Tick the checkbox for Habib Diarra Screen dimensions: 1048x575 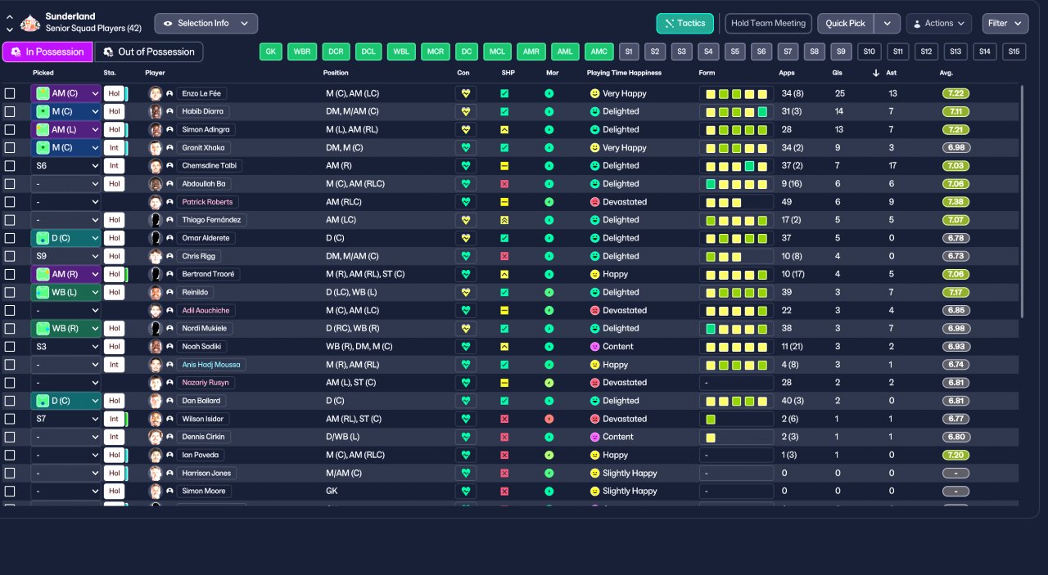pos(10,111)
